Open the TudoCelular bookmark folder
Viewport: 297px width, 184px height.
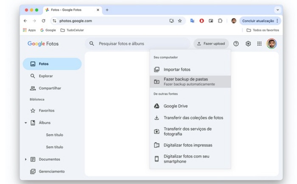click(x=72, y=30)
